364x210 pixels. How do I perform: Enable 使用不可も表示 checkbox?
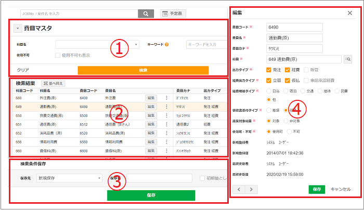pyautogui.click(x=58, y=55)
